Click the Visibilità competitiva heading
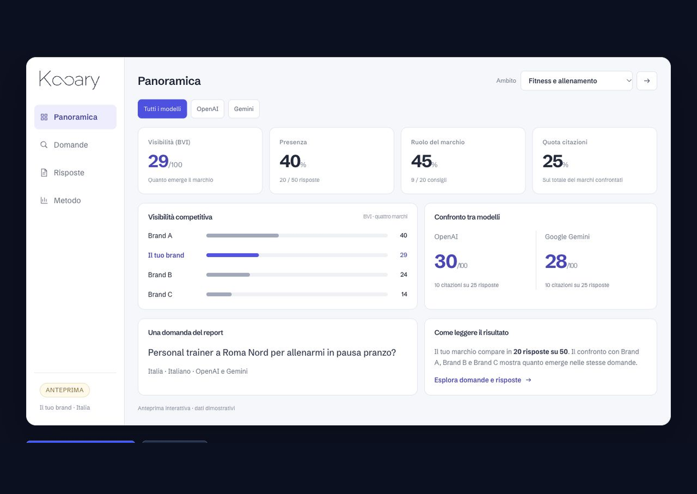This screenshot has height=494, width=697. [x=180, y=217]
